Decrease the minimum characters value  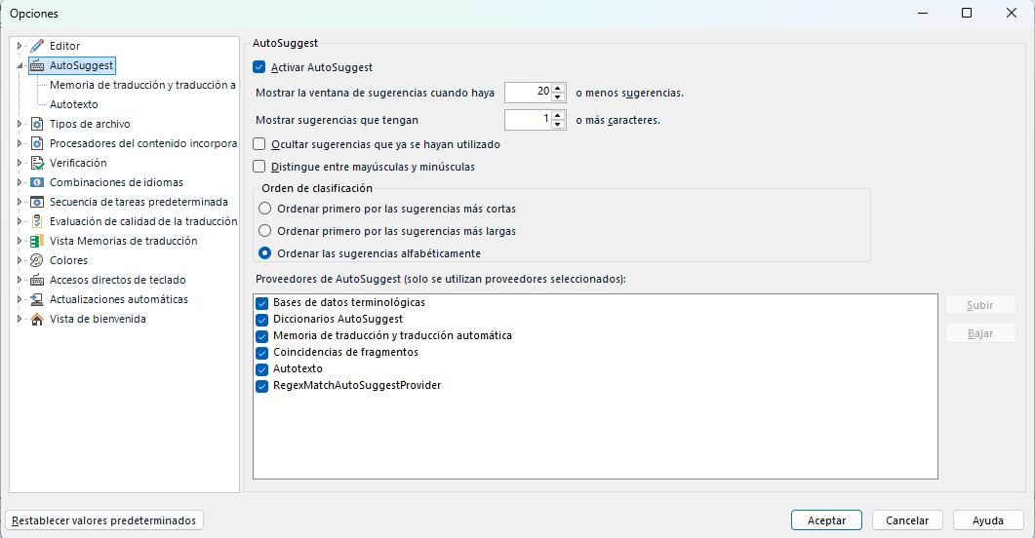click(558, 124)
